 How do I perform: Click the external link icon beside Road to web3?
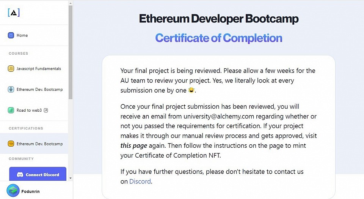tap(46, 110)
